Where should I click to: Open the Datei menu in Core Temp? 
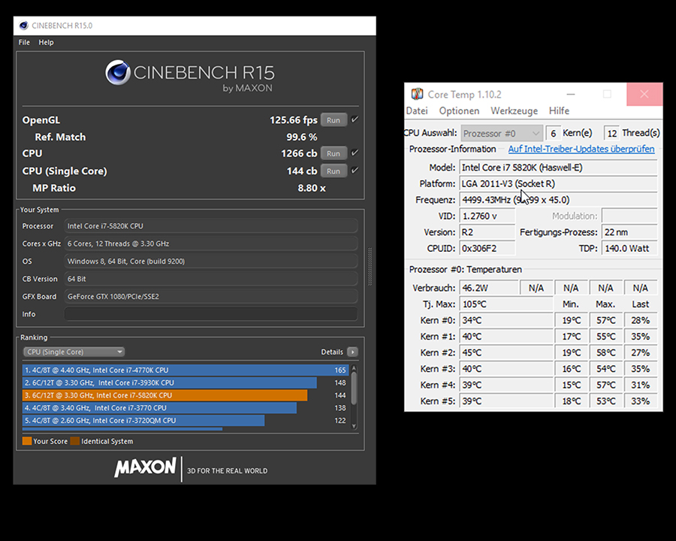pyautogui.click(x=417, y=111)
